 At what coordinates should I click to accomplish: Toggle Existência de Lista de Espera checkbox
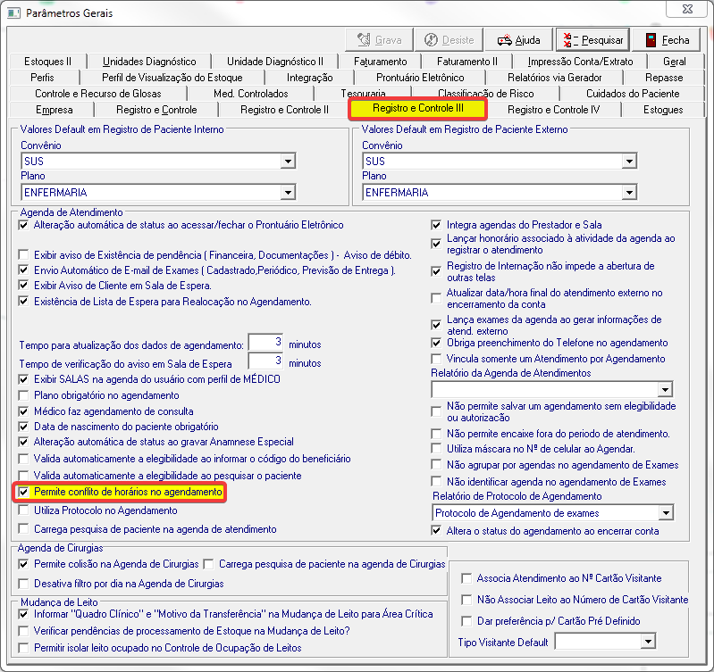[x=23, y=302]
